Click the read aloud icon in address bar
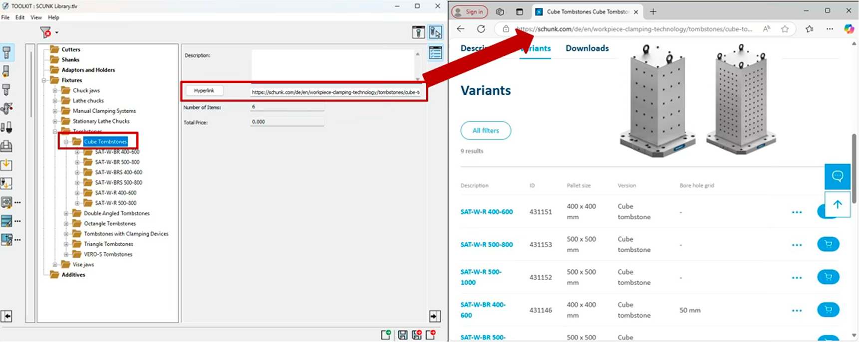This screenshot has width=859, height=342. click(x=766, y=29)
